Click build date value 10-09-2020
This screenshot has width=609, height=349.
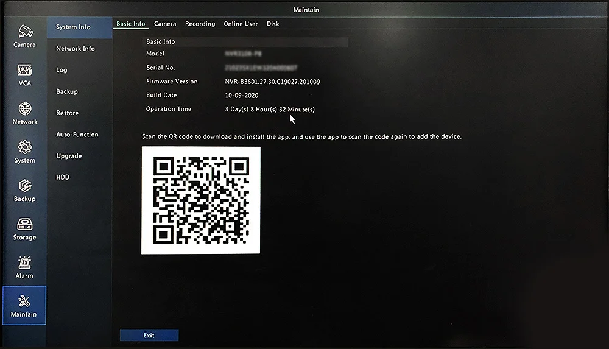[x=242, y=95]
